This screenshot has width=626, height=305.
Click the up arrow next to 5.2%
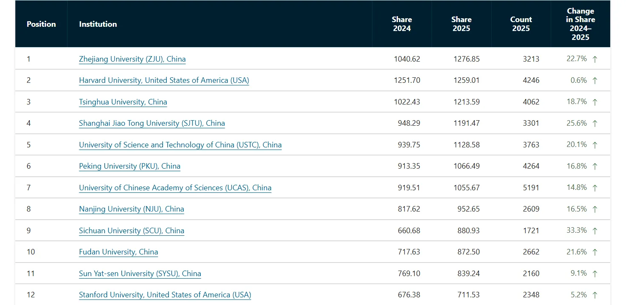click(595, 295)
